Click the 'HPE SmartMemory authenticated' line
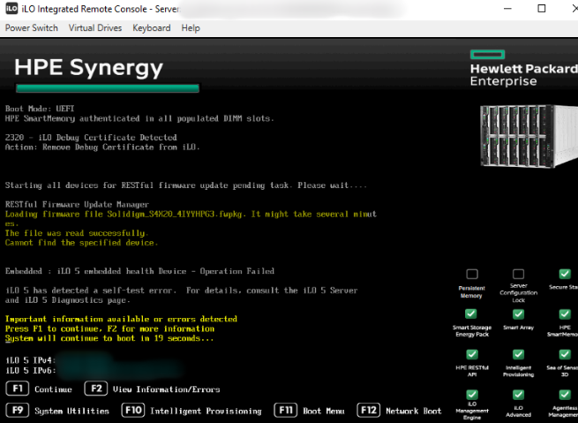The width and height of the screenshot is (578, 423). click(139, 118)
